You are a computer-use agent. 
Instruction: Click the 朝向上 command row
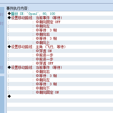point(60,43)
